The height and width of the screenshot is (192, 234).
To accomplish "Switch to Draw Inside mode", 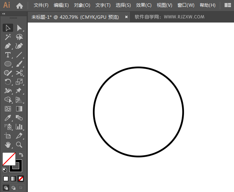I will [21, 187].
